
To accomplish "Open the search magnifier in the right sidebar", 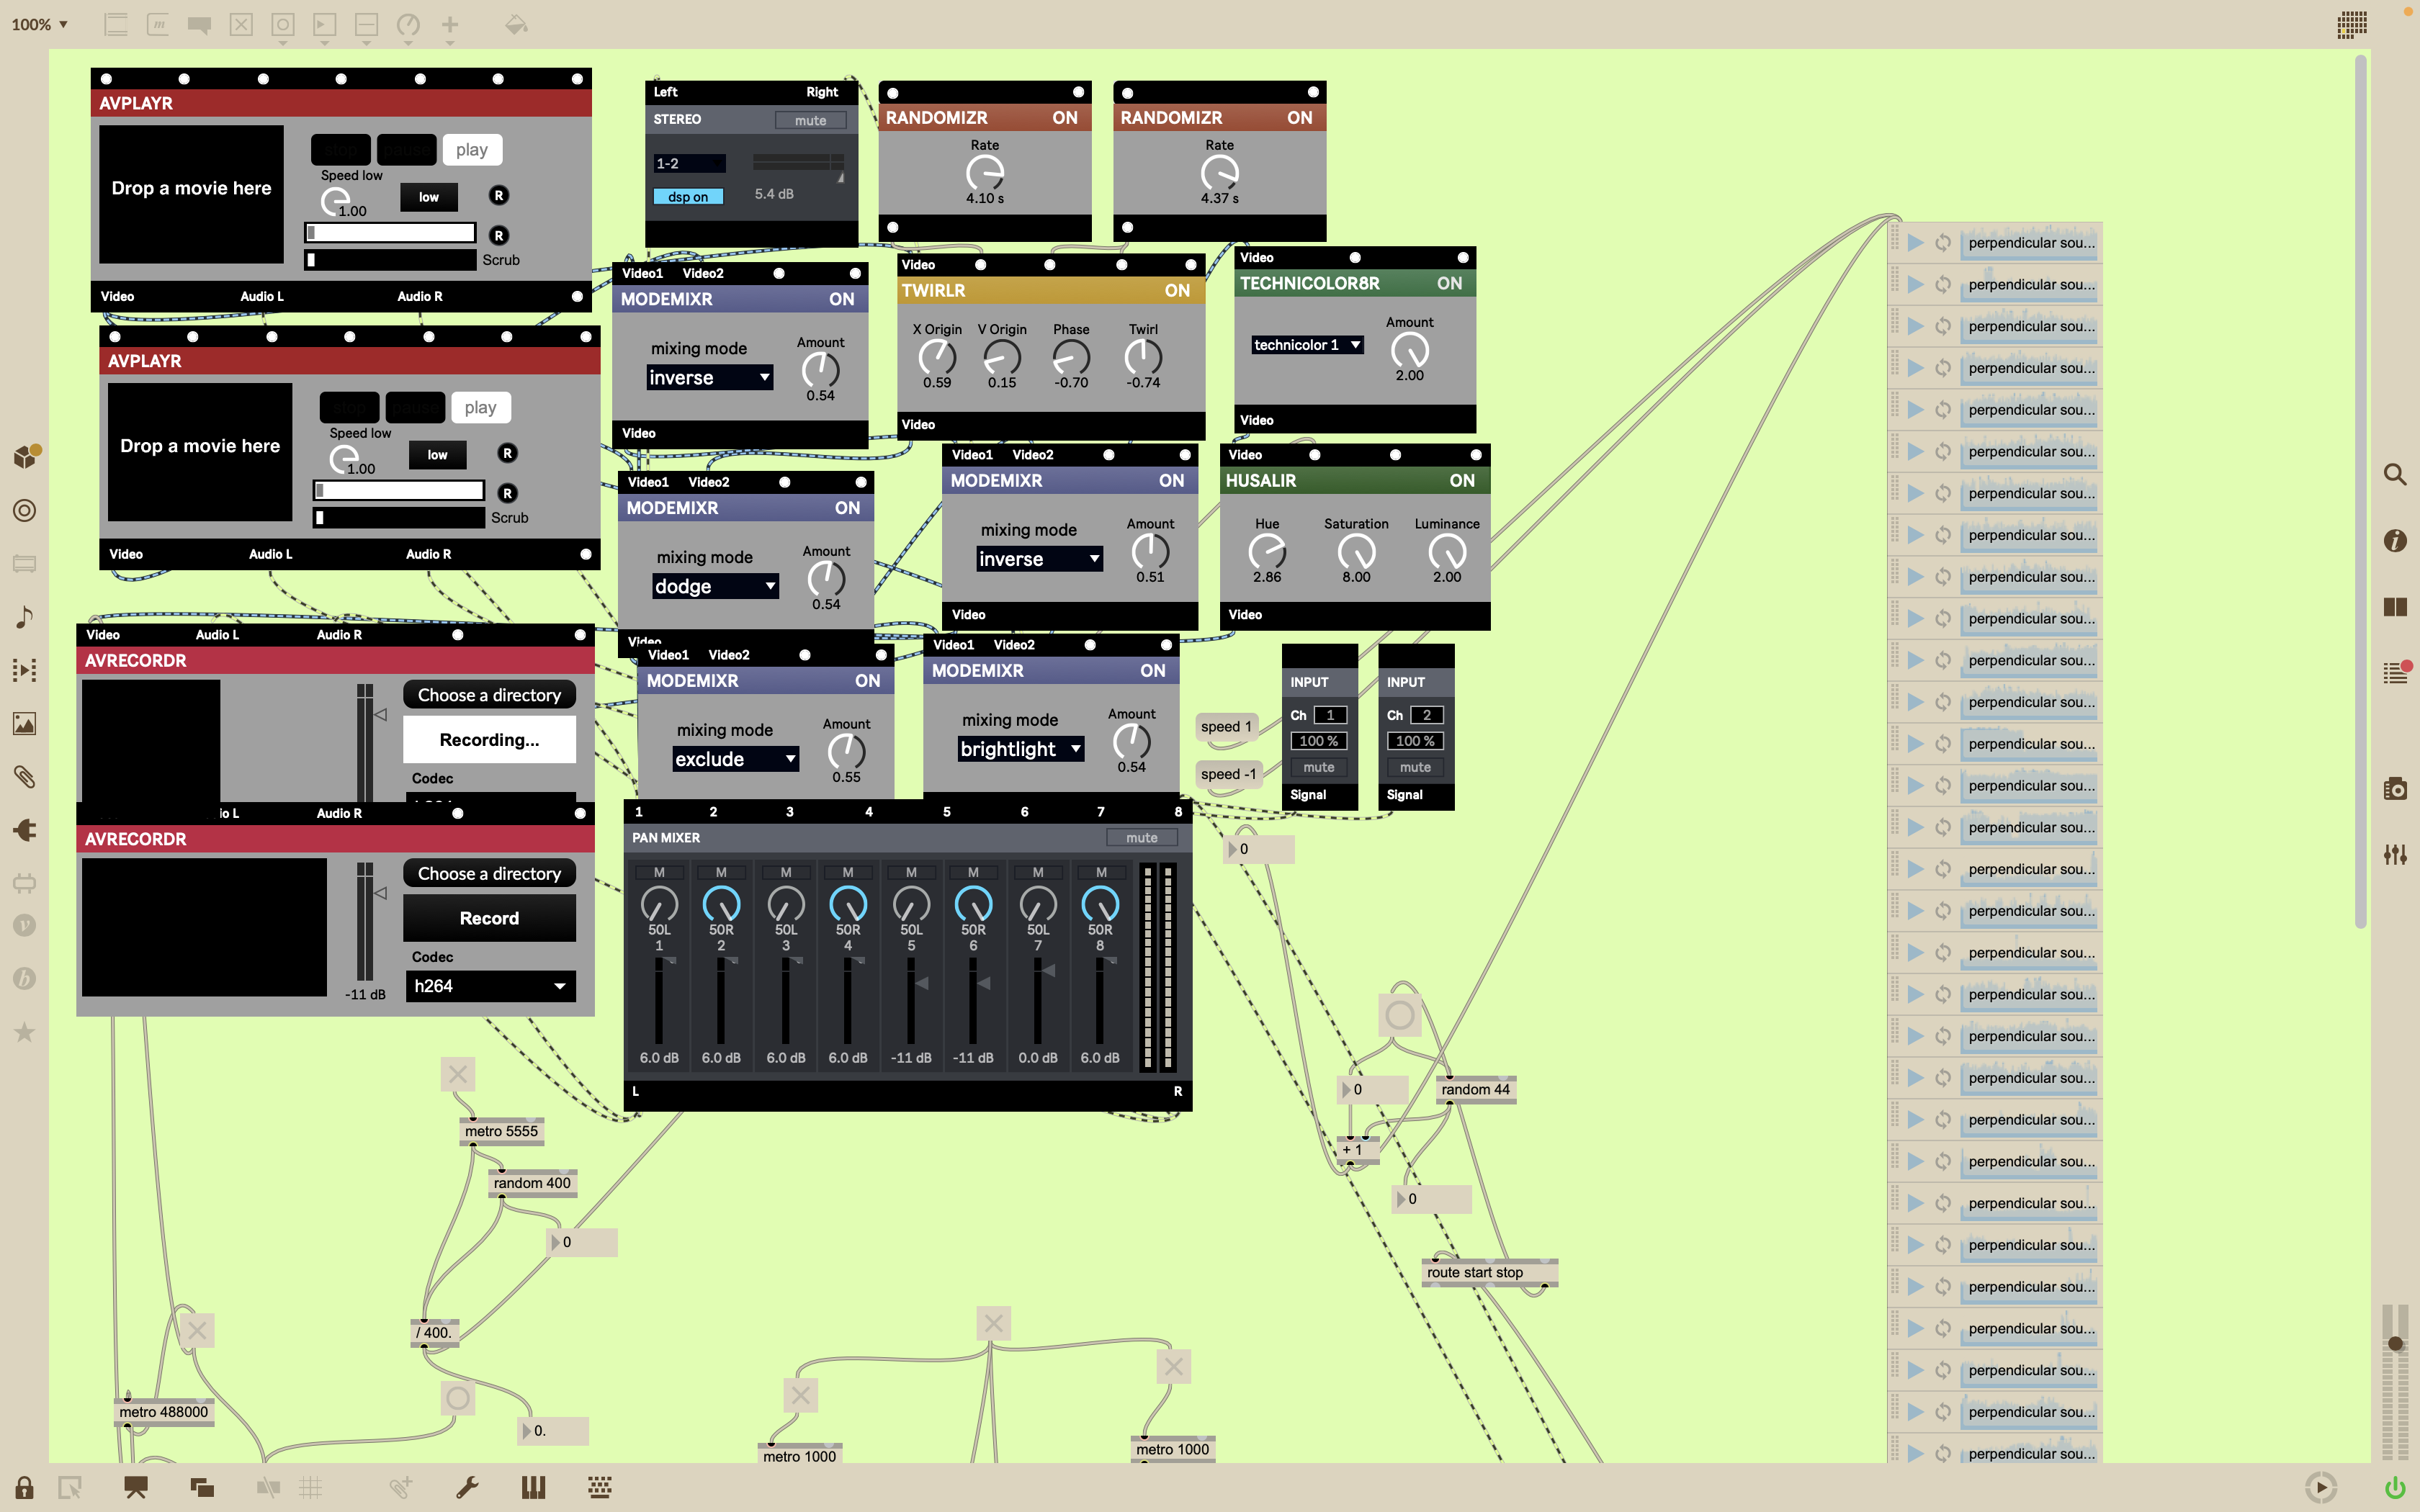I will [2395, 474].
